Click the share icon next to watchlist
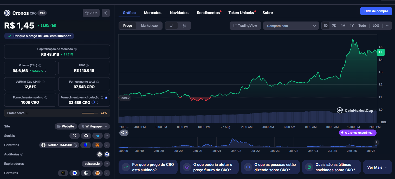This screenshot has width=395, height=179. pos(106,13)
